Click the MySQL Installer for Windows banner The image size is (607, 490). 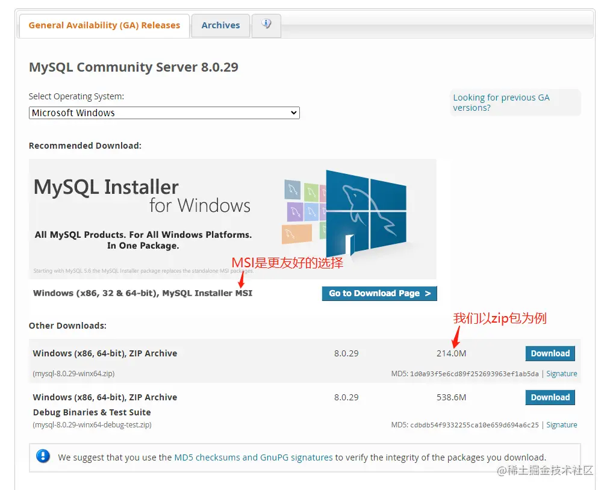[x=232, y=219]
